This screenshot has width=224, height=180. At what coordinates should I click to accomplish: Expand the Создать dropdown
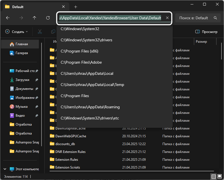17,32
